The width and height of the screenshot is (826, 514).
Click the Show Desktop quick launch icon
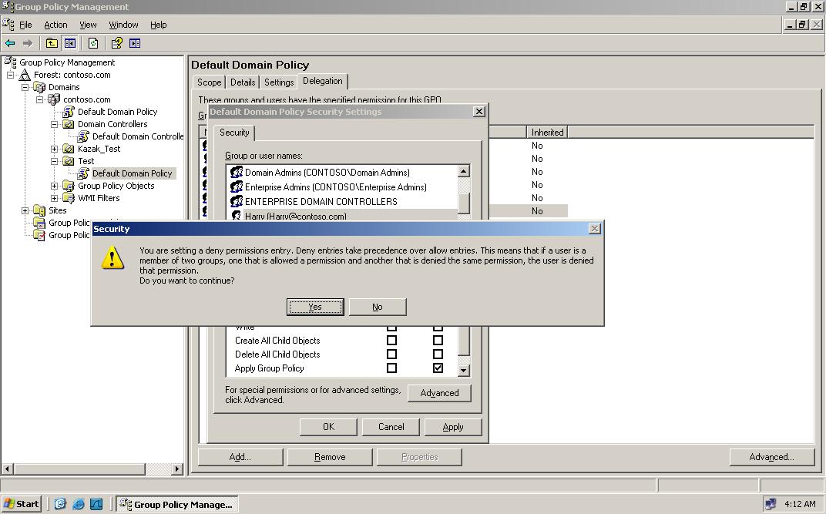[x=60, y=504]
